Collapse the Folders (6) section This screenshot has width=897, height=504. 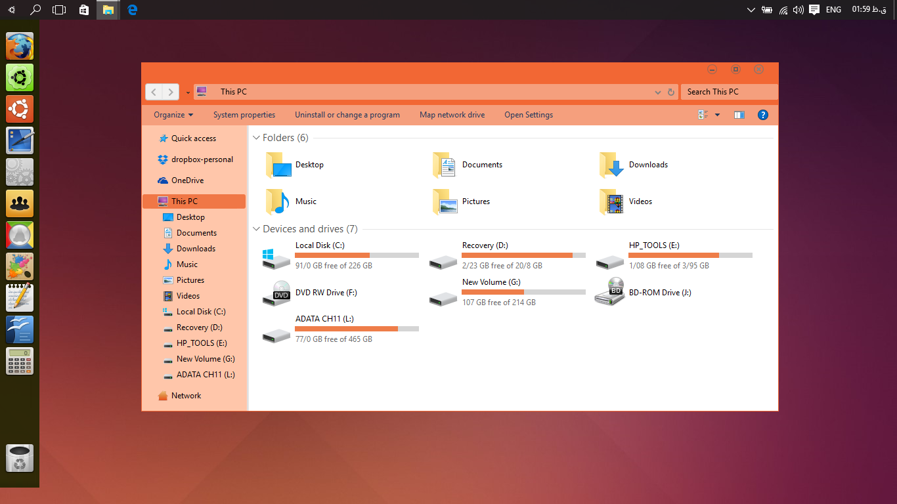(256, 138)
